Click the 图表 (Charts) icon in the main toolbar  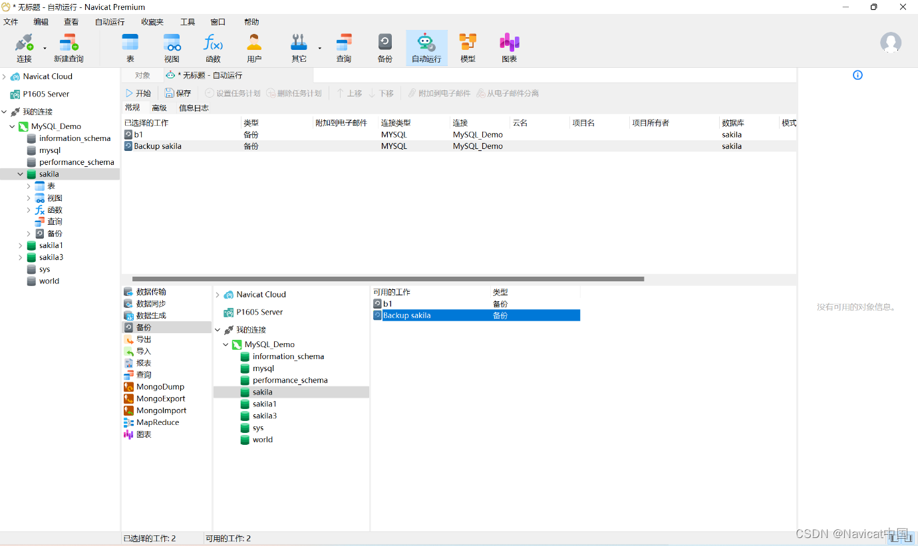tap(510, 48)
